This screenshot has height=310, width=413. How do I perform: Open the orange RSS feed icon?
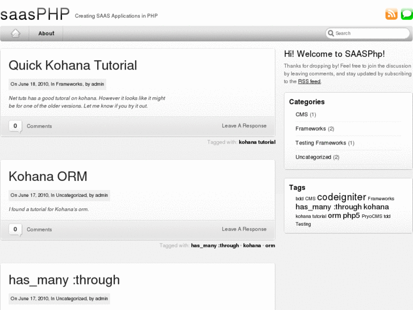click(391, 14)
